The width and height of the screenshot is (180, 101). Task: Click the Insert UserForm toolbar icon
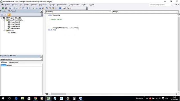[x=6, y=8]
